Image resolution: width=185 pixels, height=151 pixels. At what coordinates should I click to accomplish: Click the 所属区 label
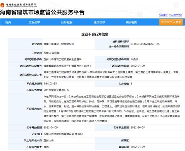click(x=125, y=140)
